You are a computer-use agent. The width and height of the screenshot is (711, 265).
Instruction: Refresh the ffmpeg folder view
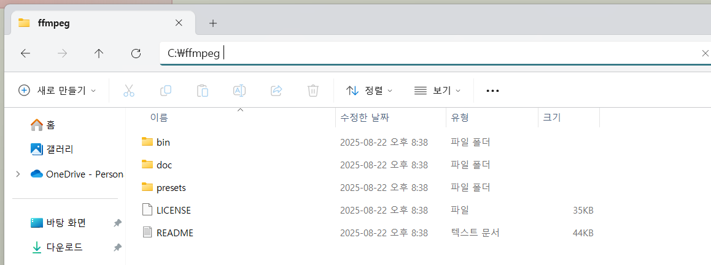click(x=136, y=53)
